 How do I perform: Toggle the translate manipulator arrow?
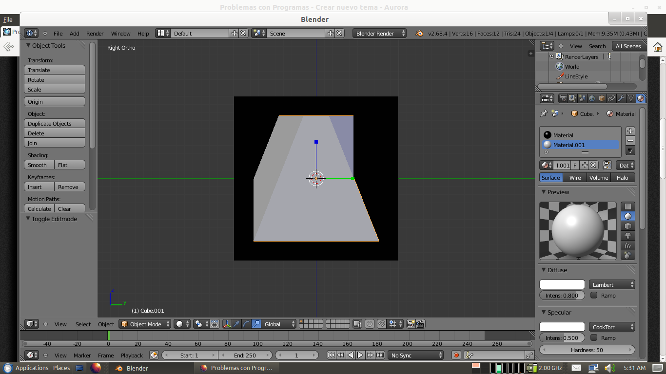point(236,324)
